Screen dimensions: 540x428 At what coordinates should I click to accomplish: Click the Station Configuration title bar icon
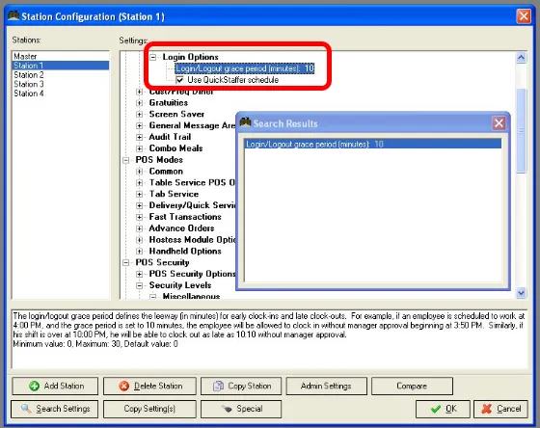(13, 15)
